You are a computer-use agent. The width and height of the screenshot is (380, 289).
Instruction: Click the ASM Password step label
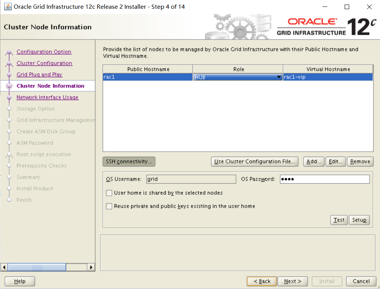[x=35, y=143]
